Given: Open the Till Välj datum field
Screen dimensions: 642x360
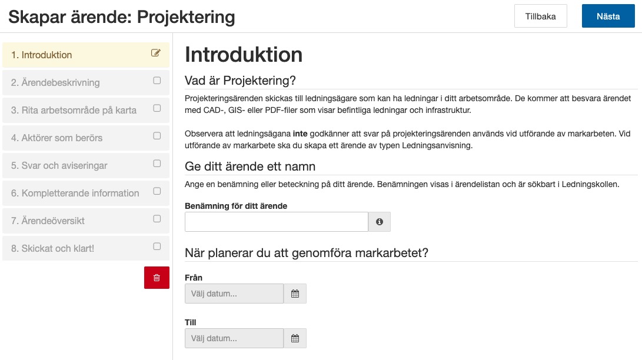Looking at the screenshot, I should (x=234, y=338).
